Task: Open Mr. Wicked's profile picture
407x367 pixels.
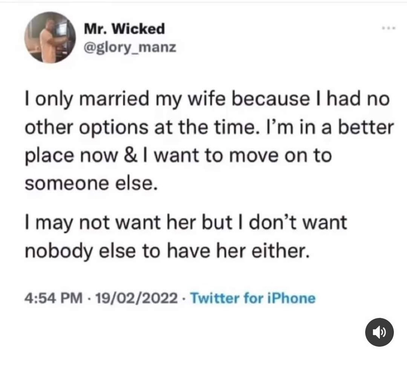Action: (50, 37)
